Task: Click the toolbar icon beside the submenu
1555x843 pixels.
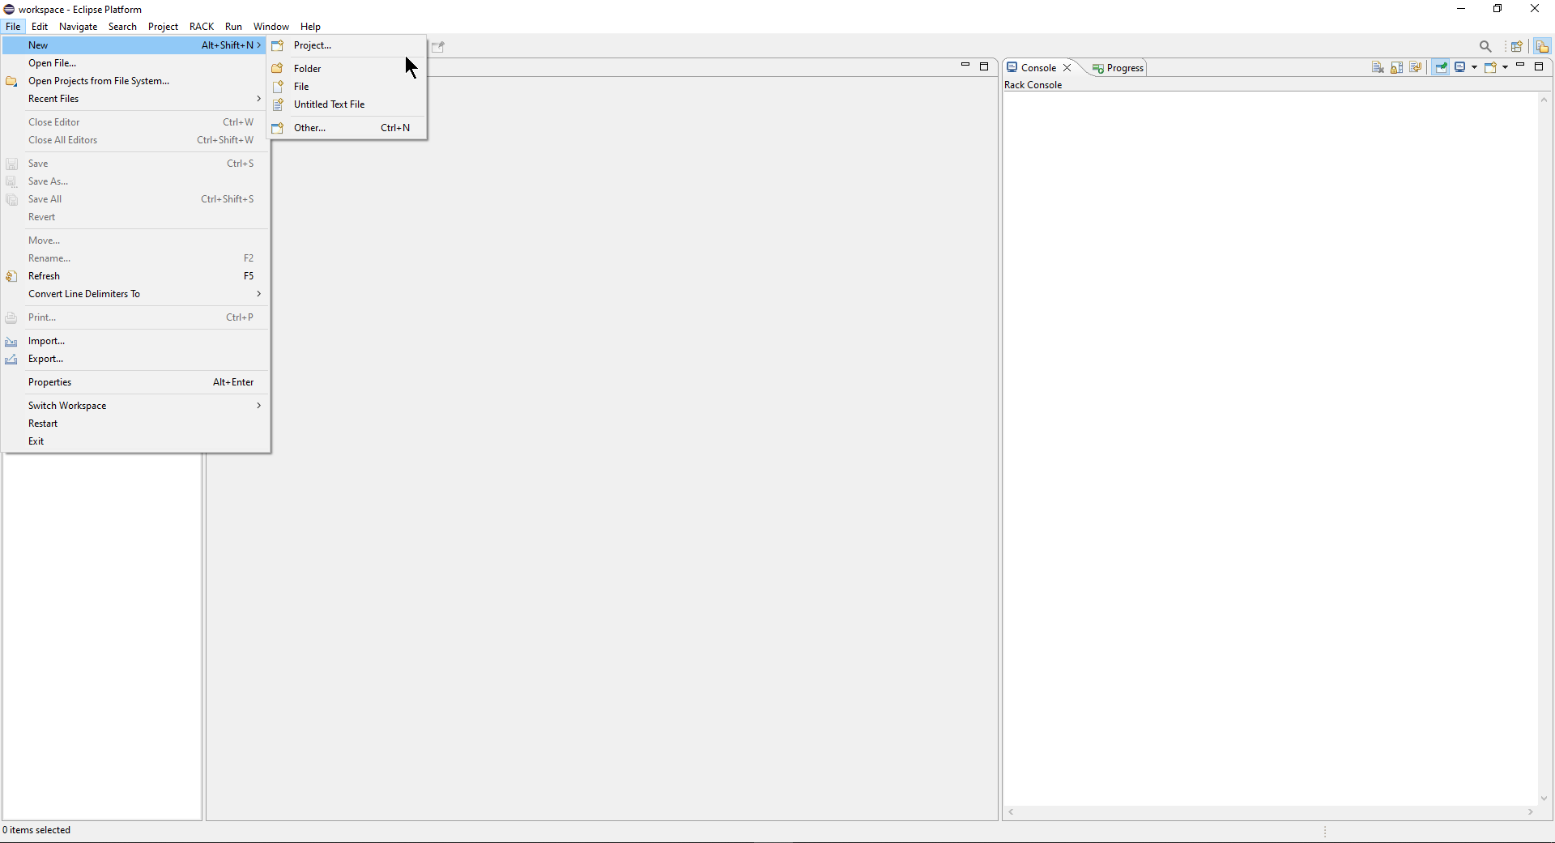Action: (438, 47)
